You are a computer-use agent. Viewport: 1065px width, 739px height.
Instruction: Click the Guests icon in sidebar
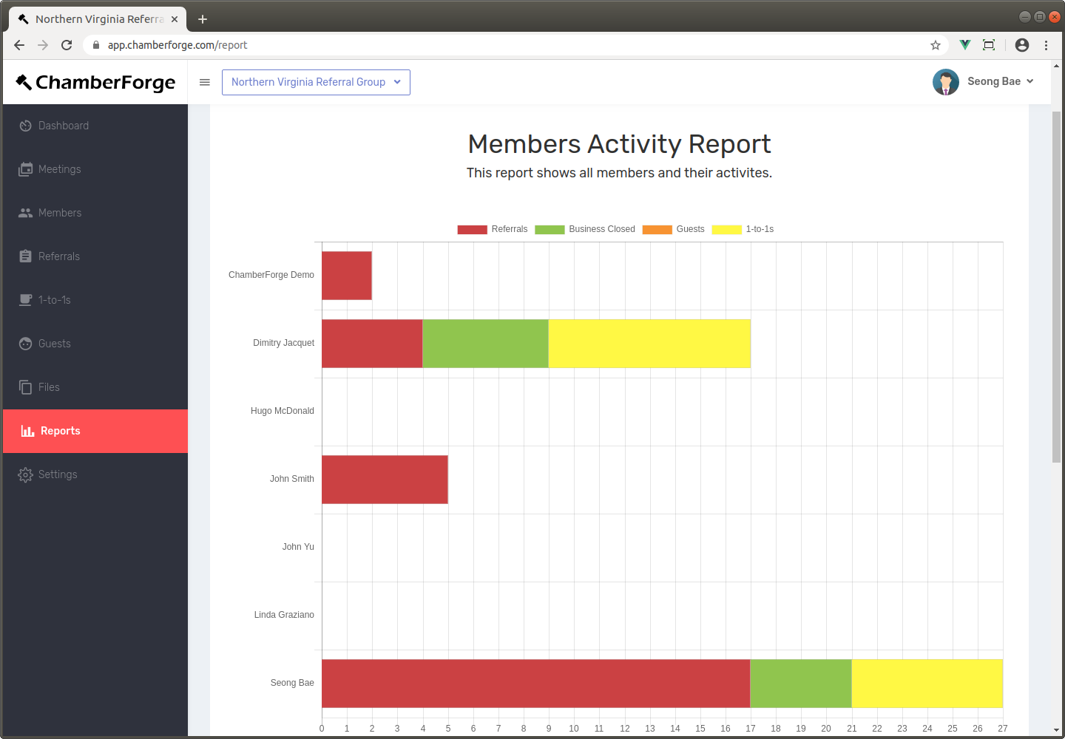coord(24,343)
